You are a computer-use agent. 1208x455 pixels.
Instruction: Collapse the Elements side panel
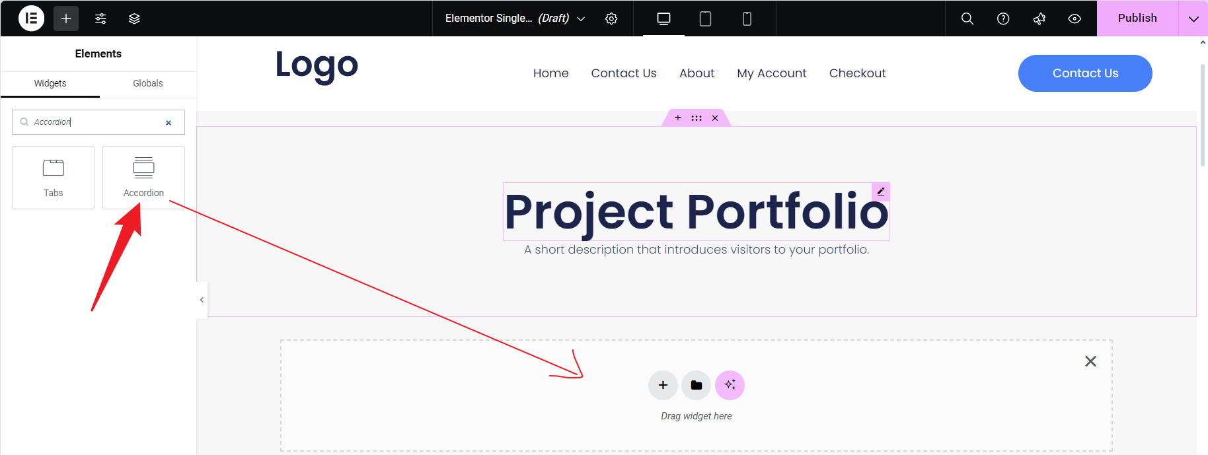[x=202, y=300]
